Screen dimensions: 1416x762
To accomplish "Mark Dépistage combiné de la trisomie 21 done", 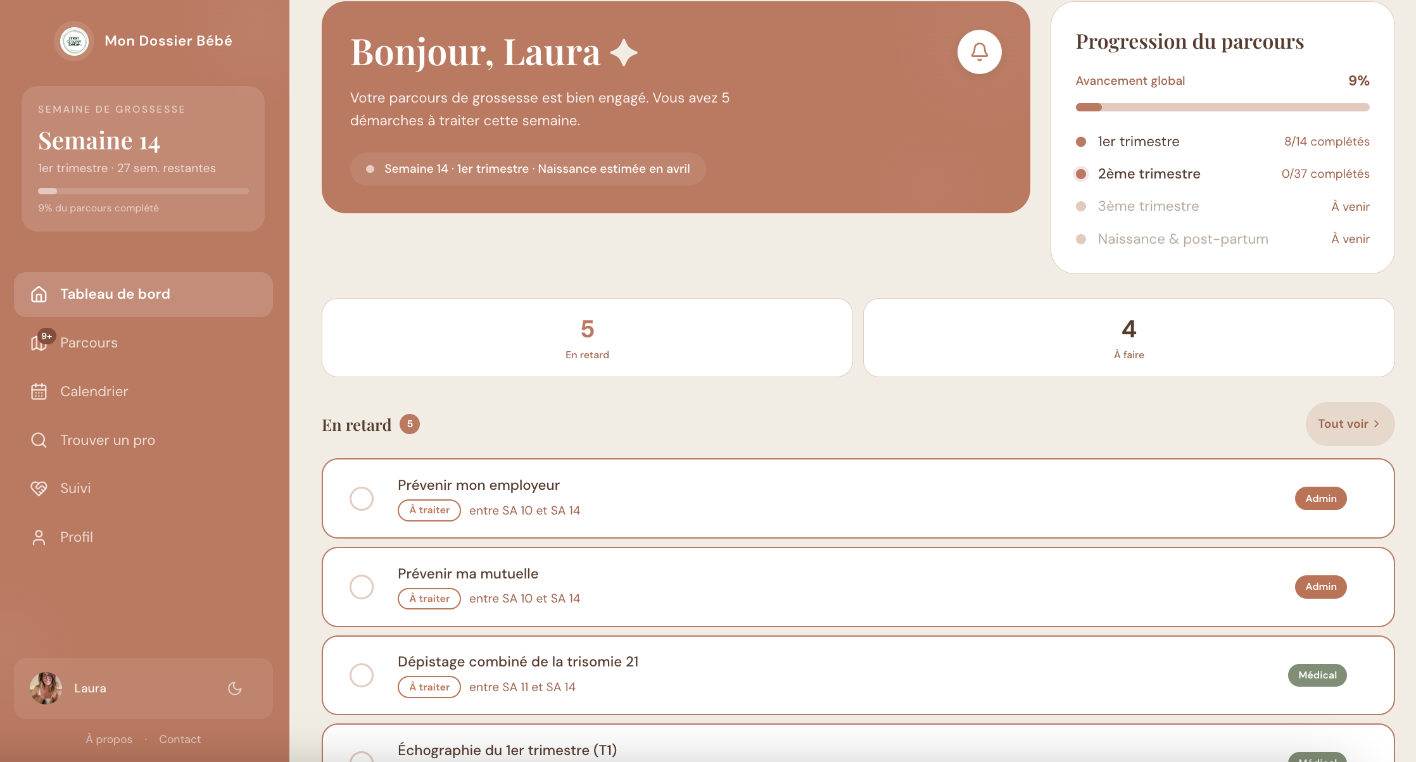I will 362,675.
